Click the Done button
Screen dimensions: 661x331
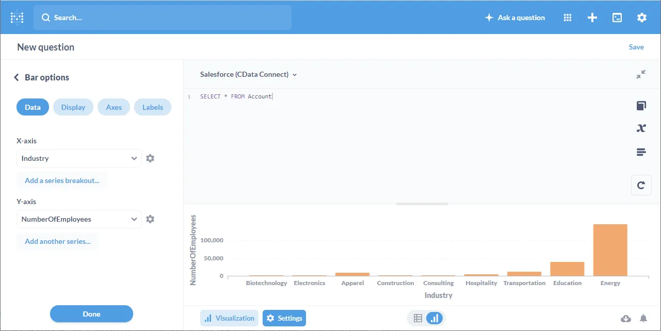(91, 314)
